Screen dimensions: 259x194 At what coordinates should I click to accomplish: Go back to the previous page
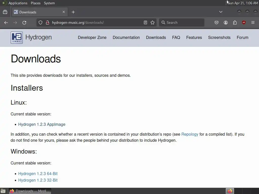pos(6,22)
